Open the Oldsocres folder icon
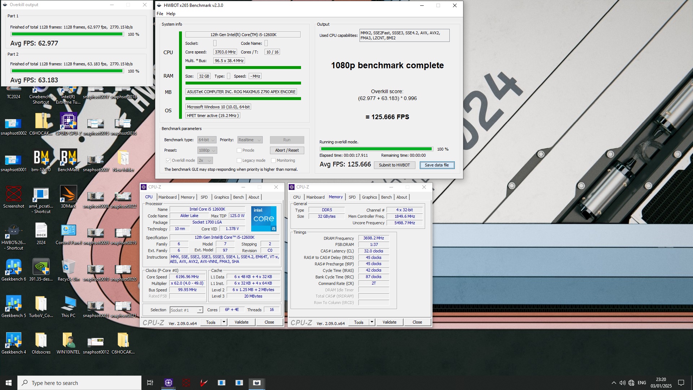The image size is (693, 390). click(41, 343)
